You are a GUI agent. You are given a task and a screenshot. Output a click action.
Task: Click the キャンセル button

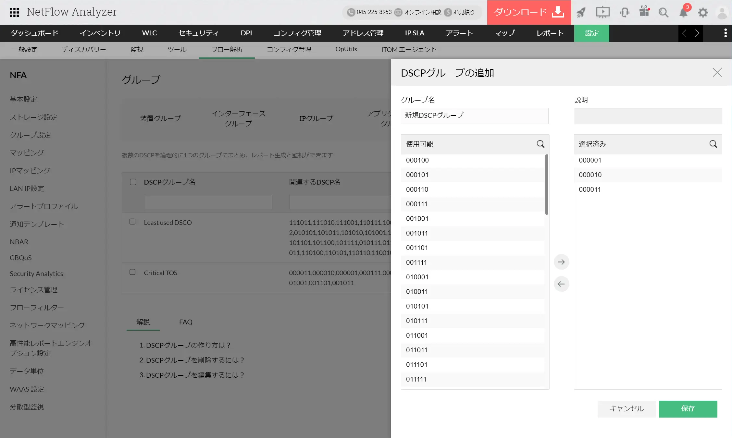(627, 409)
